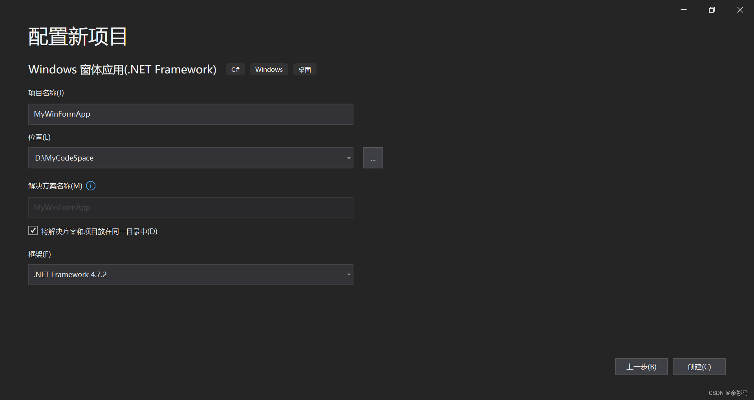This screenshot has height=400, width=754.
Task: Click the Windows 窗体应用 template title
Action: [122, 69]
